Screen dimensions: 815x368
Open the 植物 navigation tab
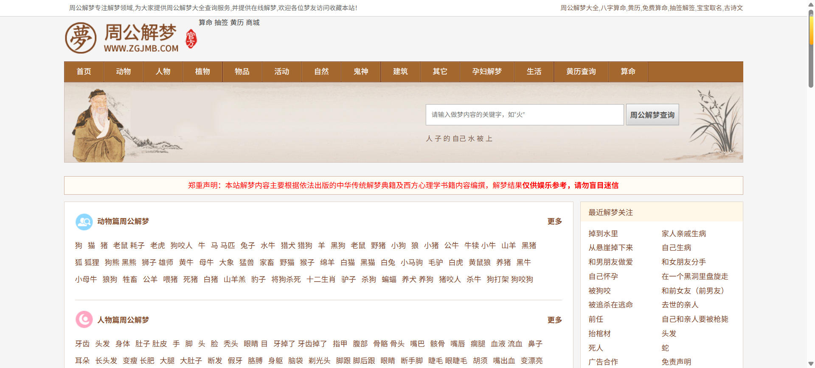(x=202, y=72)
